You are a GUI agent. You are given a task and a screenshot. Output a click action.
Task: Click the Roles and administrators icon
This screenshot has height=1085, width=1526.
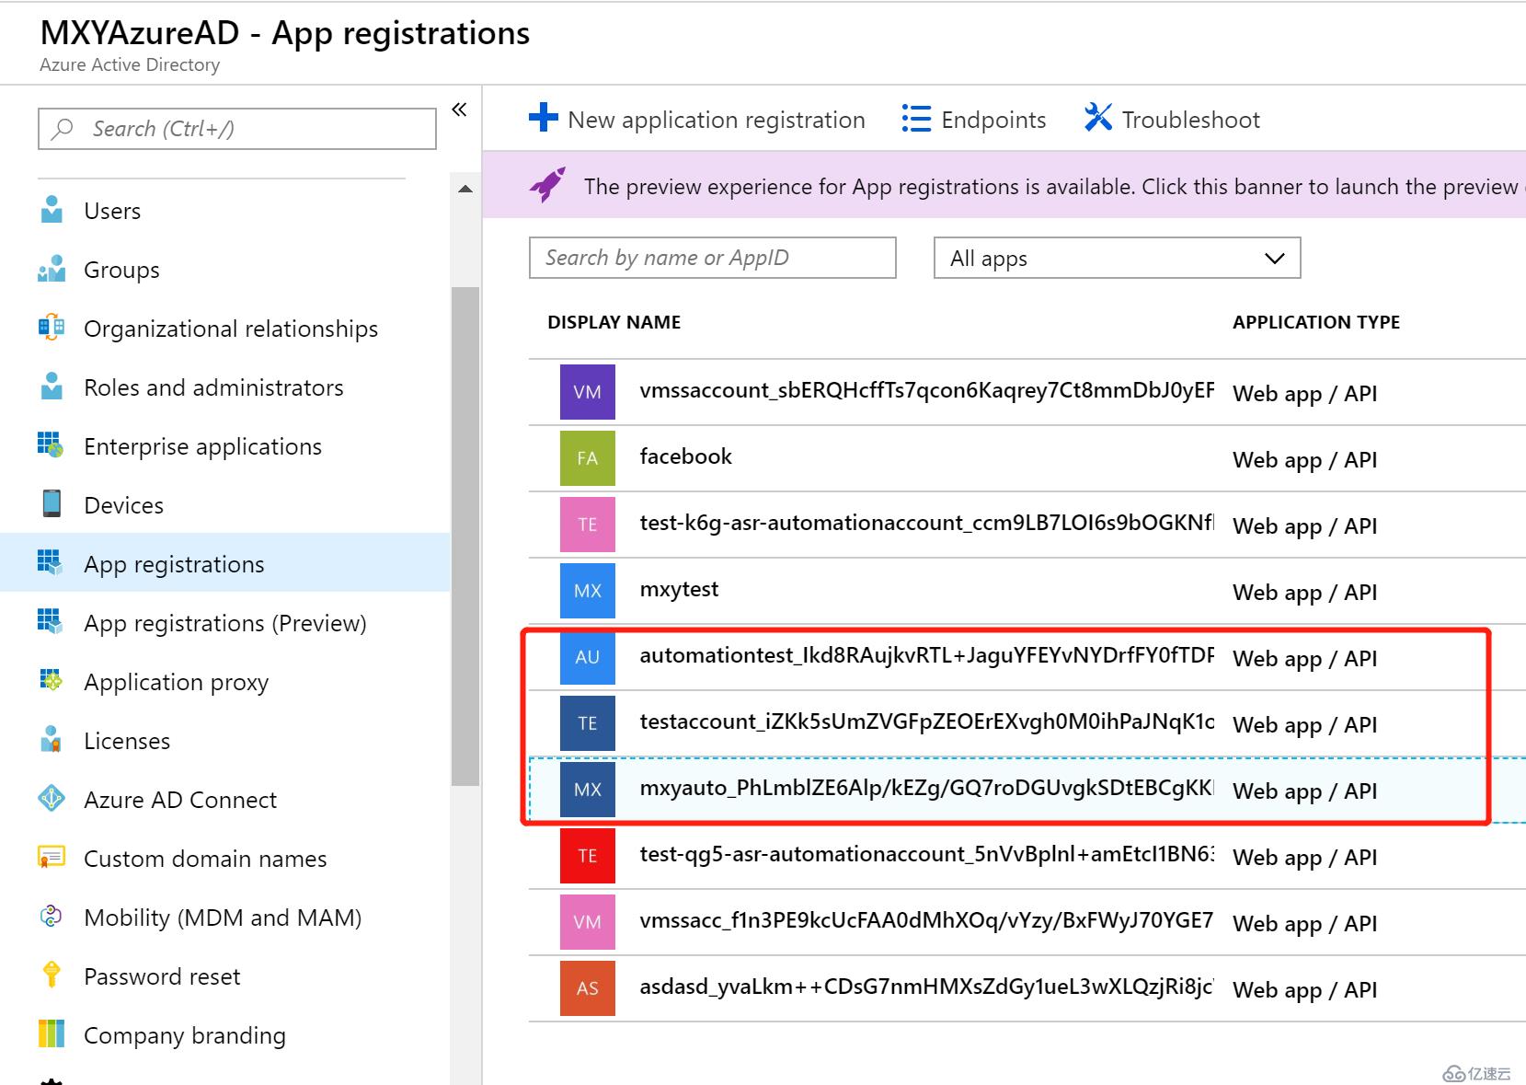point(52,387)
